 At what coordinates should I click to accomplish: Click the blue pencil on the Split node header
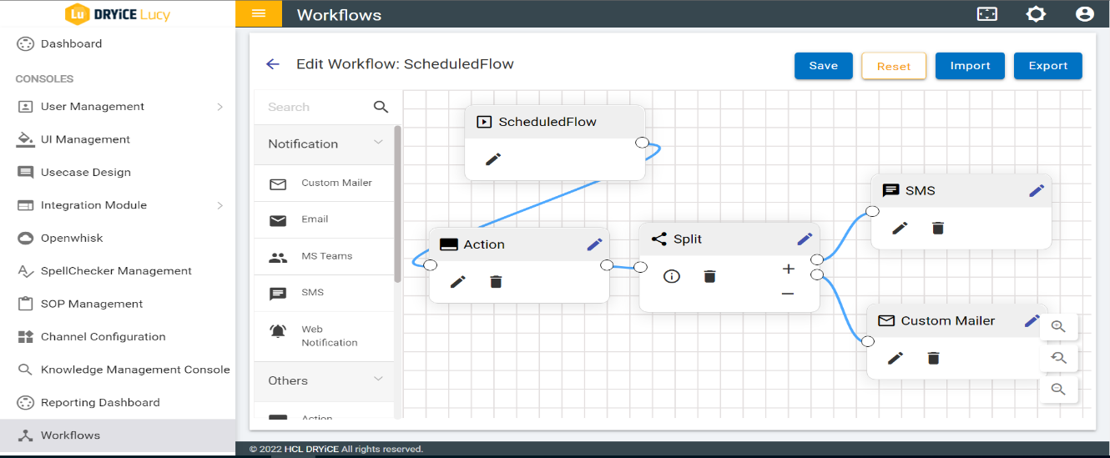point(805,239)
